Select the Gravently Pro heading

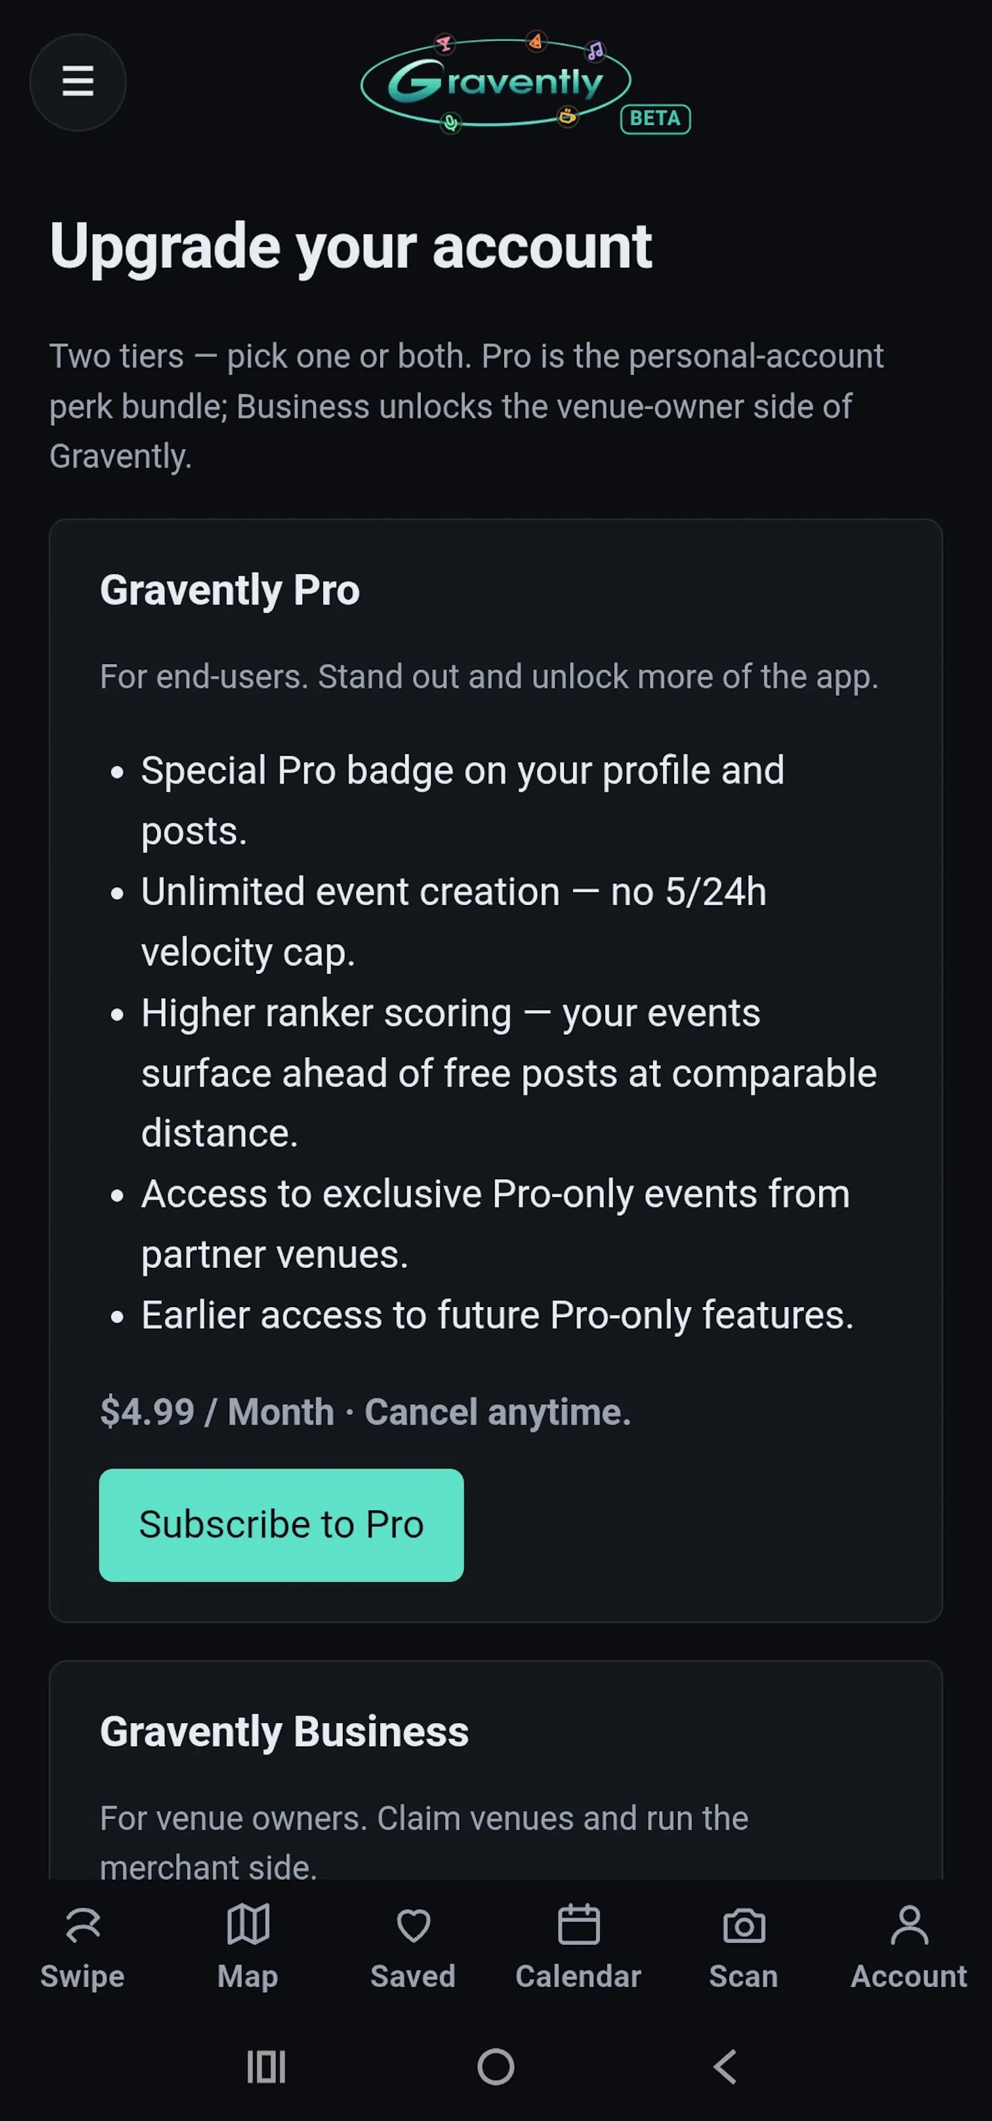(229, 590)
